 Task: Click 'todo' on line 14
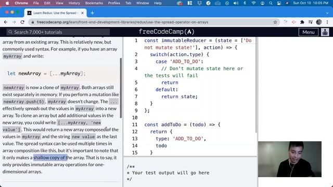point(161,145)
